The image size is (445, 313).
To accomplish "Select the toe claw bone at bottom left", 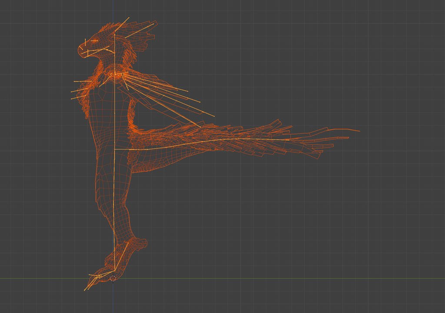I will tap(90, 286).
